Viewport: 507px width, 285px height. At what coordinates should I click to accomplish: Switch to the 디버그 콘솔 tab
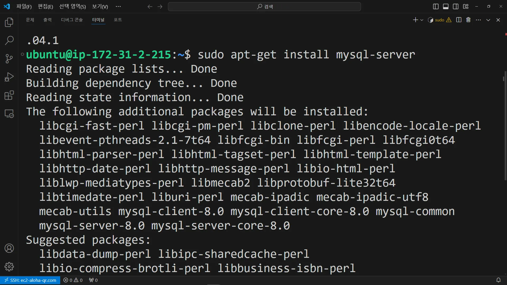(72, 20)
